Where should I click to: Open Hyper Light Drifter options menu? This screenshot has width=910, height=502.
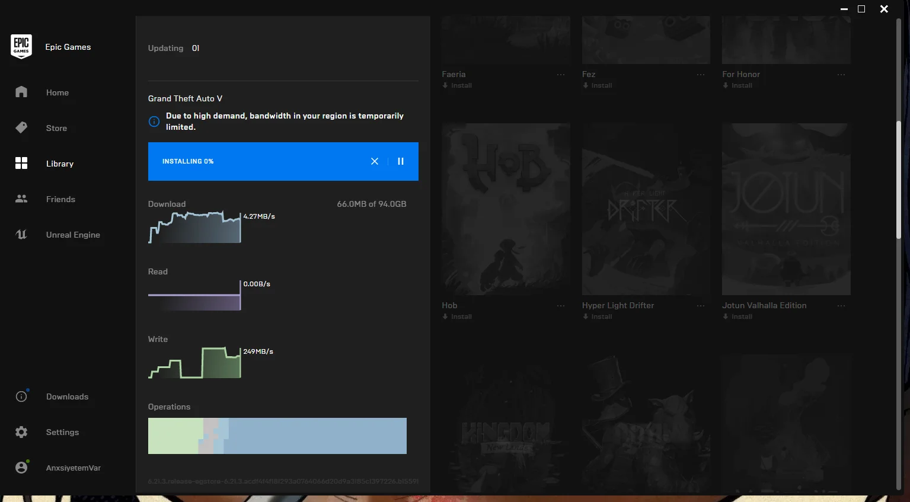pyautogui.click(x=701, y=306)
